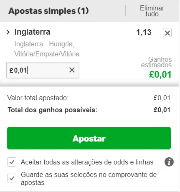Click the Inglaterra selection name

tap(32, 32)
